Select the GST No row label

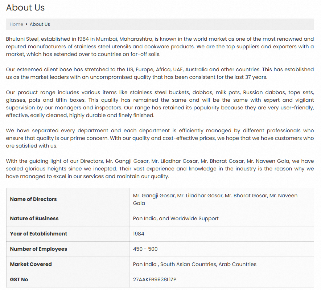19,279
